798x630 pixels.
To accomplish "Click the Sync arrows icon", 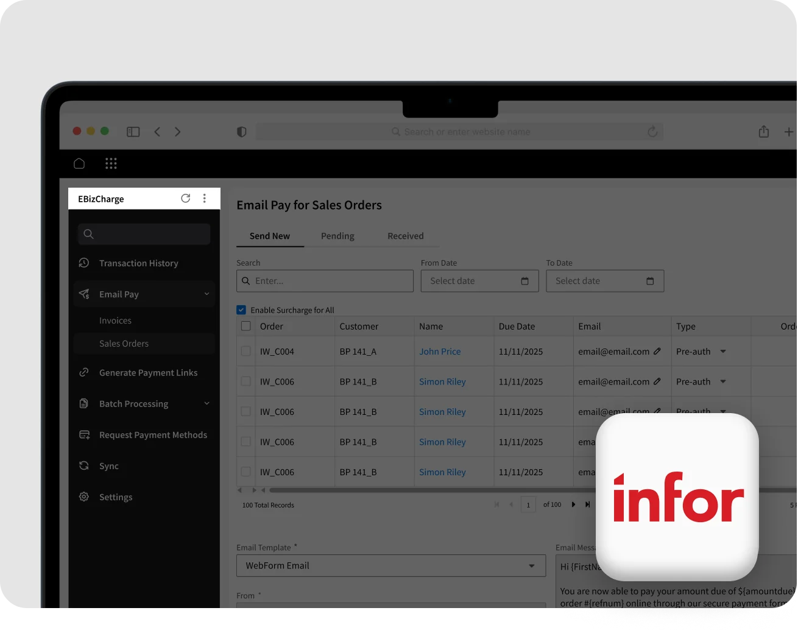I will (x=84, y=465).
